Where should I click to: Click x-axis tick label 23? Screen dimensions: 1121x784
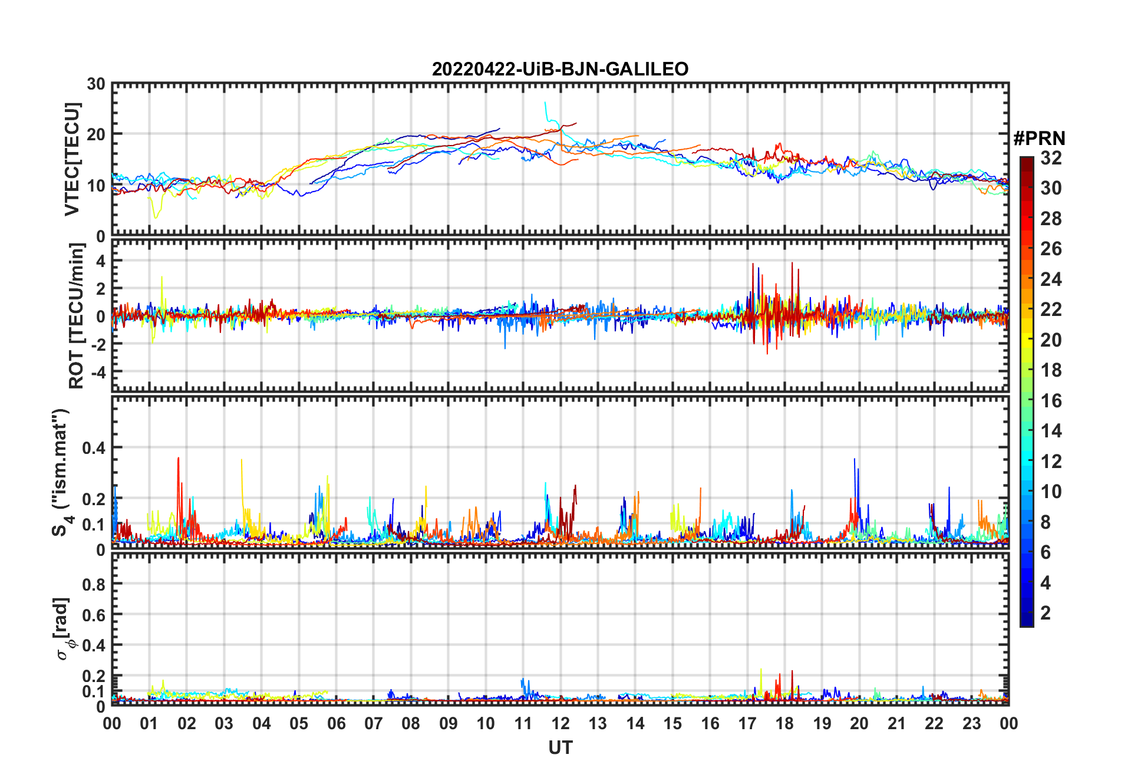[971, 723]
